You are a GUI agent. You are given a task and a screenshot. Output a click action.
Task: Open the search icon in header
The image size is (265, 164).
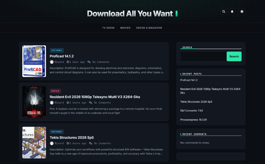coord(224,11)
